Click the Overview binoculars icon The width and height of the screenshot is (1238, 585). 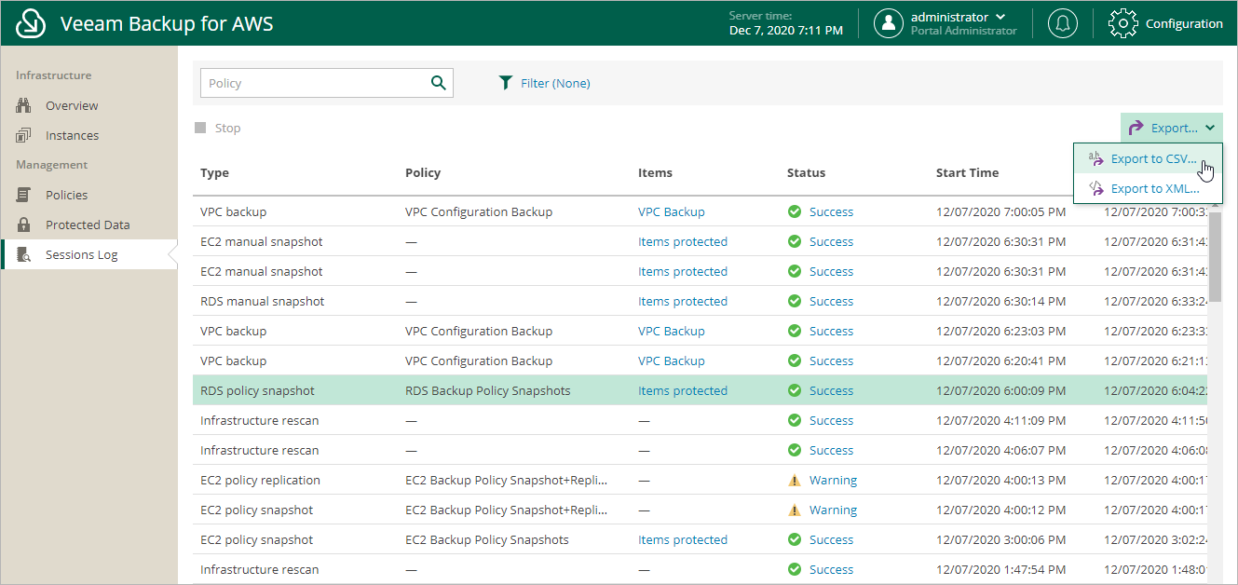tap(24, 106)
